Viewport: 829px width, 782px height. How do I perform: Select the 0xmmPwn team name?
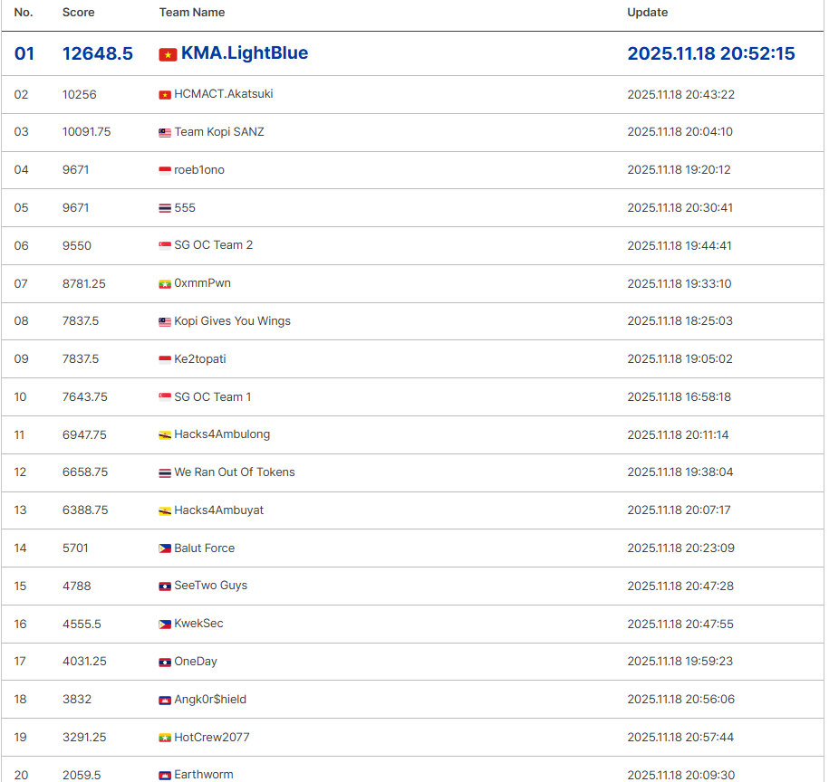202,283
